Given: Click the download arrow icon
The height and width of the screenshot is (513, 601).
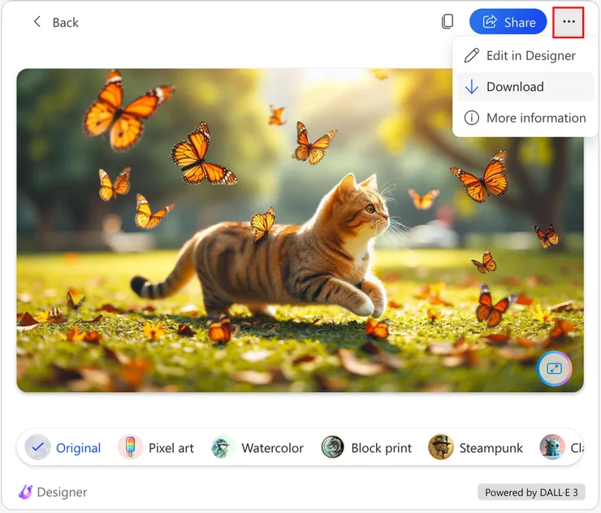Looking at the screenshot, I should (x=471, y=87).
